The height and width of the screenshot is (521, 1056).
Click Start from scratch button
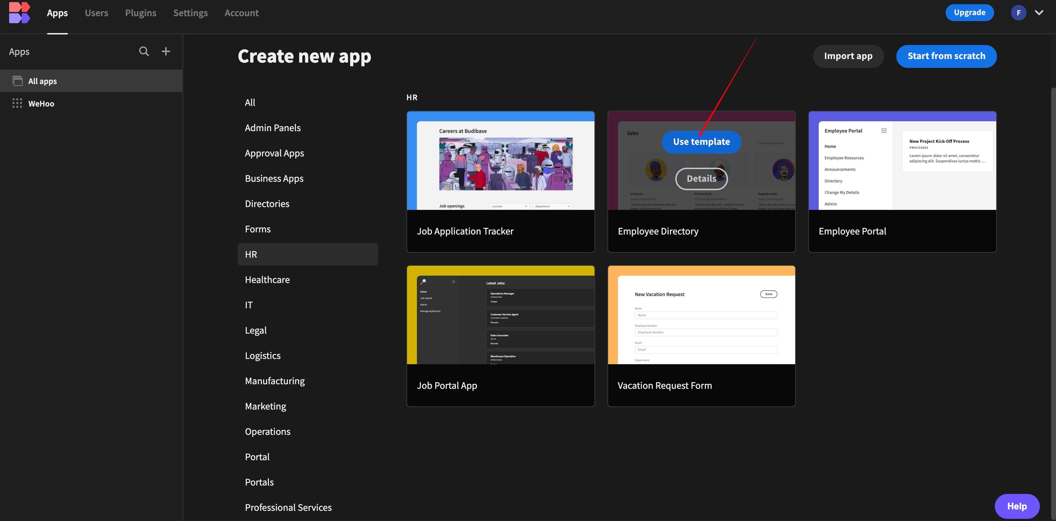[x=946, y=56]
